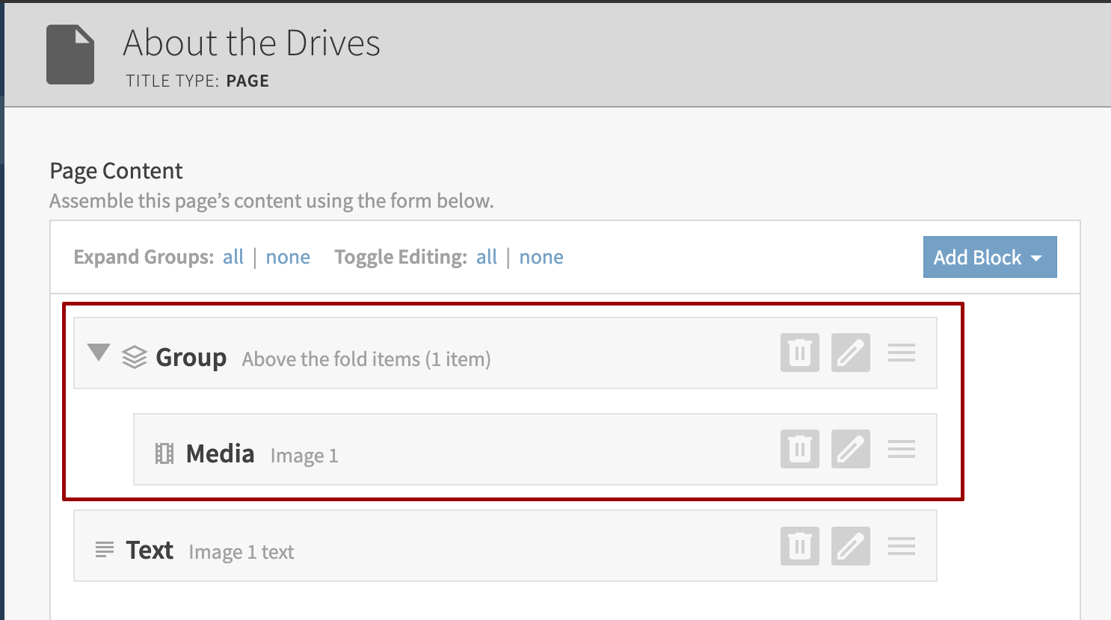Click the Text block lines icon

[105, 551]
